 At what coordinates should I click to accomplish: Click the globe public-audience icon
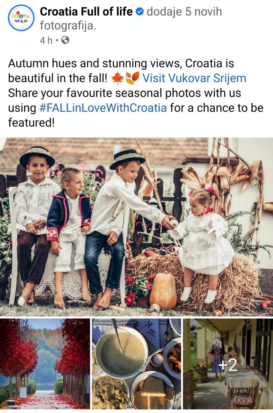point(65,40)
